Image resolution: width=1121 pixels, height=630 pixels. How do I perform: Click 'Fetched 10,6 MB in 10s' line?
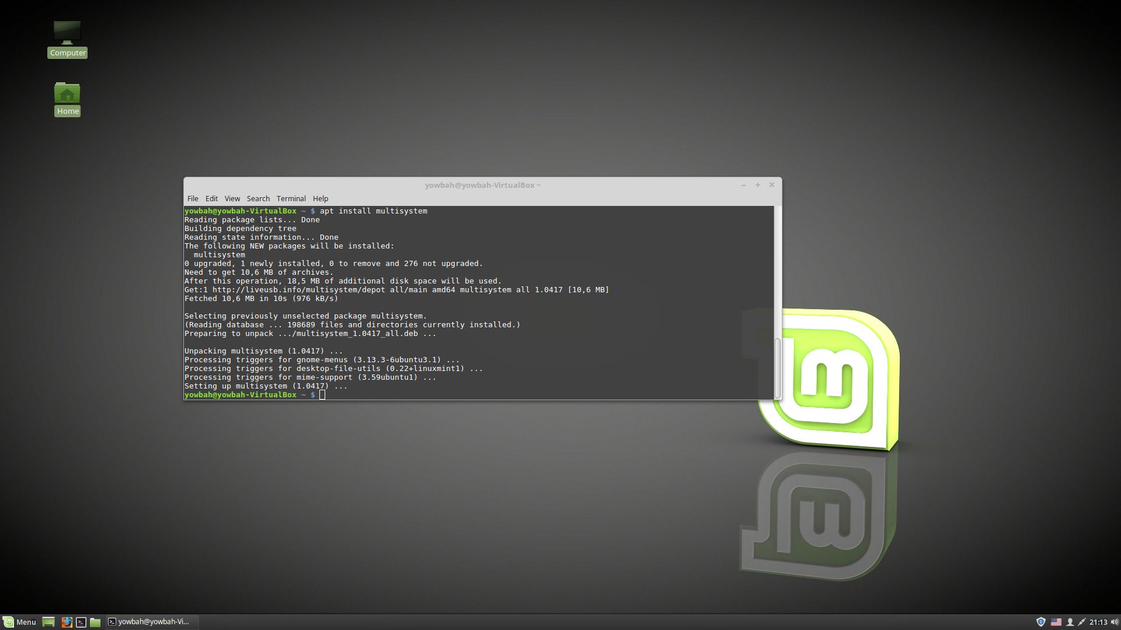pos(261,299)
